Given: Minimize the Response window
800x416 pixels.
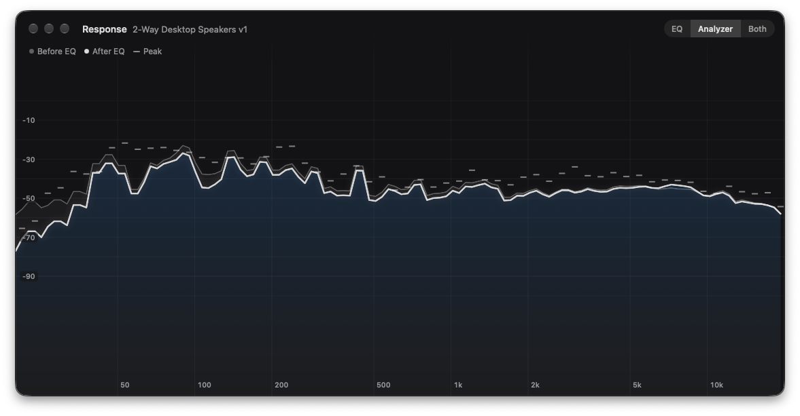Looking at the screenshot, I should point(49,29).
